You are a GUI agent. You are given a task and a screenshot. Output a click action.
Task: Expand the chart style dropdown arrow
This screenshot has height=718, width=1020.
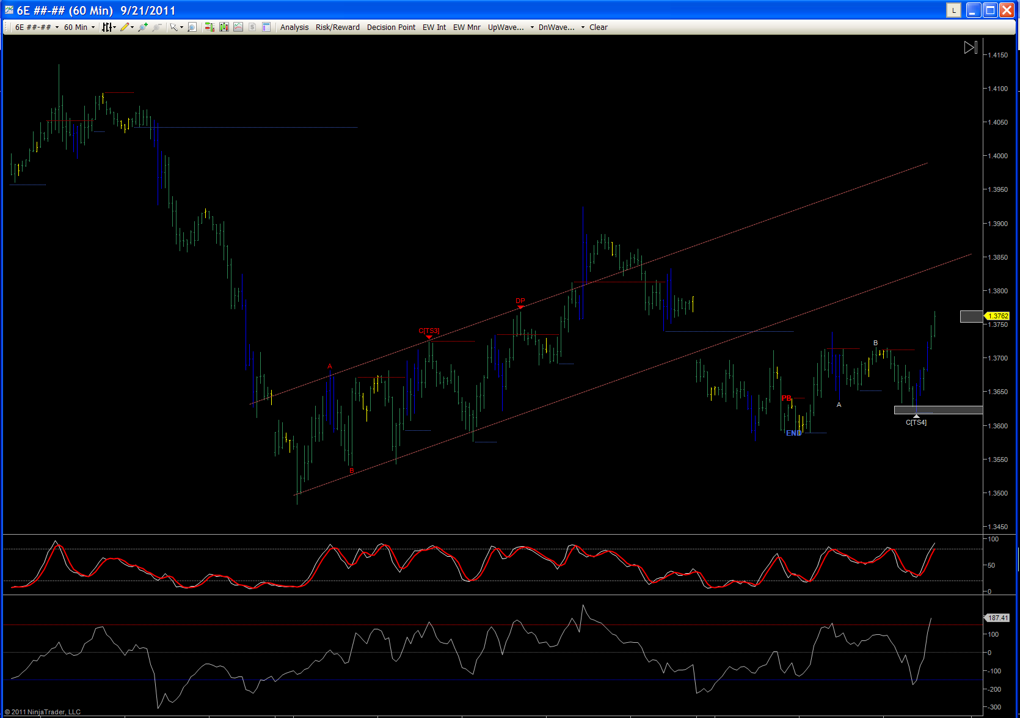pyautogui.click(x=114, y=27)
